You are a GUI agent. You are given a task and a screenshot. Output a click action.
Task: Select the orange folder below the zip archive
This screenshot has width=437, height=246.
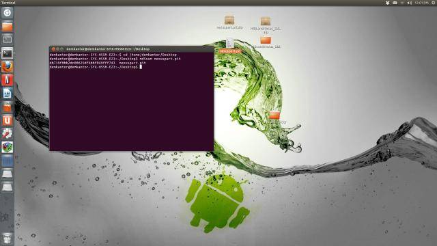coord(266,42)
